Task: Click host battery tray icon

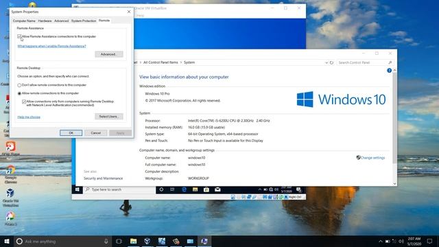Action: (x=388, y=242)
